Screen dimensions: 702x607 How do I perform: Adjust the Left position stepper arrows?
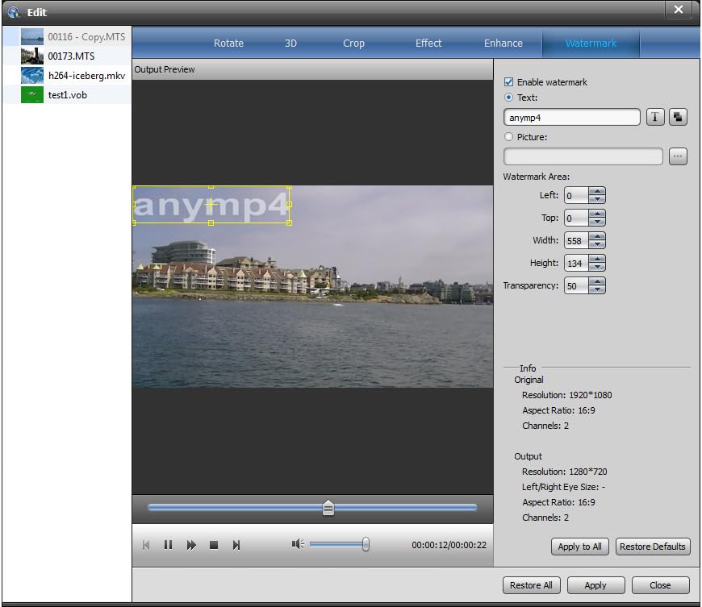coord(597,196)
